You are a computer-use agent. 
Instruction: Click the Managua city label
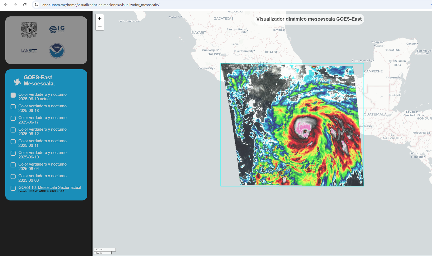coord(418,157)
